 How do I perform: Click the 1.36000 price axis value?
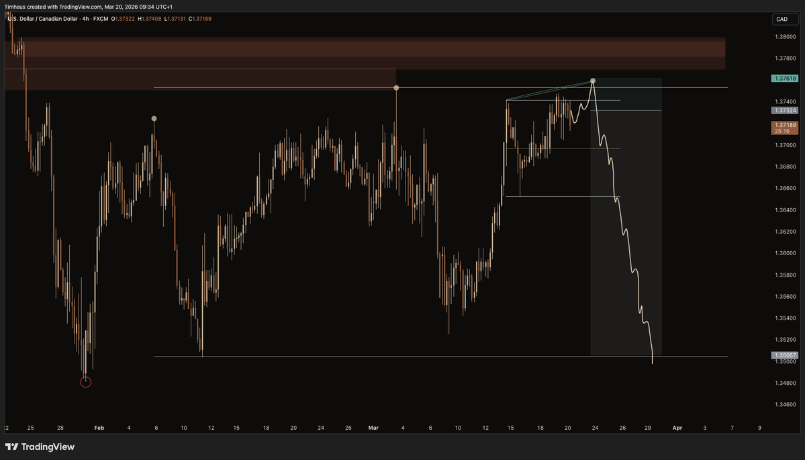(x=786, y=253)
